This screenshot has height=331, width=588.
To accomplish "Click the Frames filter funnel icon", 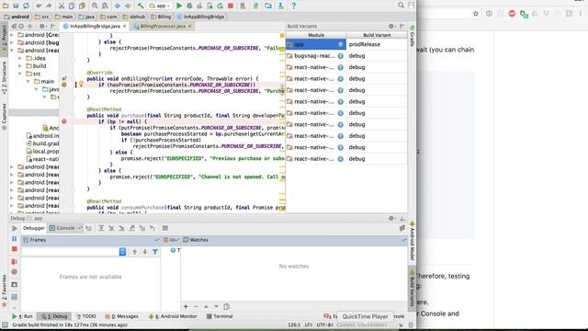I will pos(155,252).
